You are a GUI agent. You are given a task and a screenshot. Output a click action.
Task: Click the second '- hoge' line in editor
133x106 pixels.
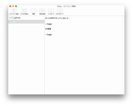tap(48, 35)
